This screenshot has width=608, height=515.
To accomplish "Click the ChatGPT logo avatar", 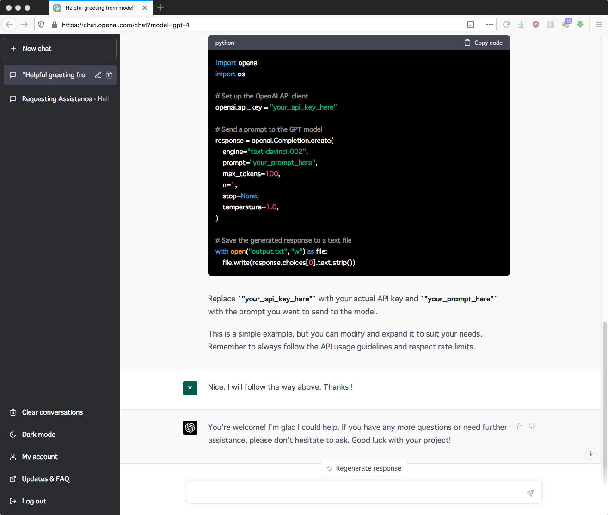I will point(190,428).
